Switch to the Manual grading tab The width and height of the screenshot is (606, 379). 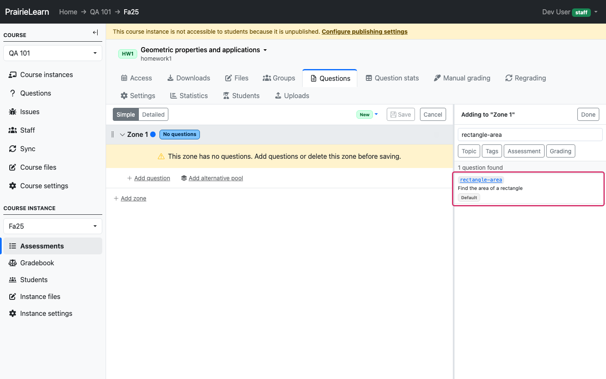[462, 78]
